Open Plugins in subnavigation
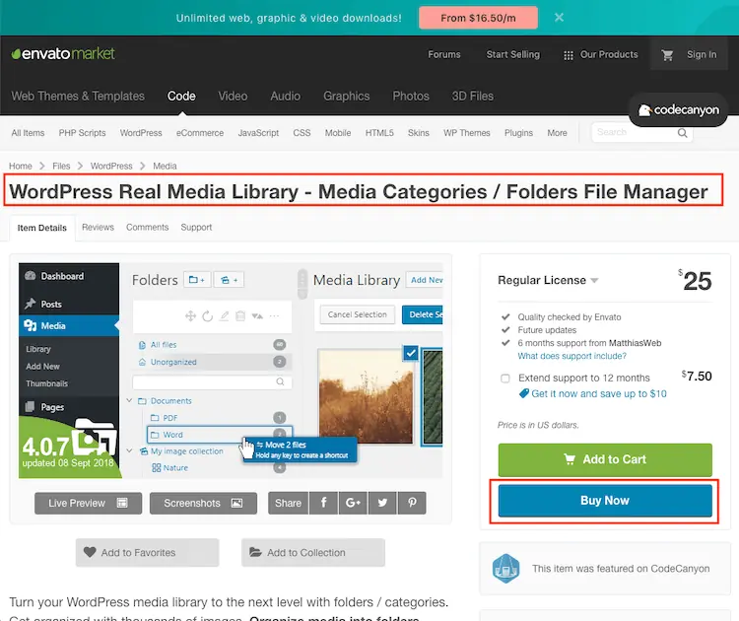The height and width of the screenshot is (621, 739). click(x=518, y=133)
